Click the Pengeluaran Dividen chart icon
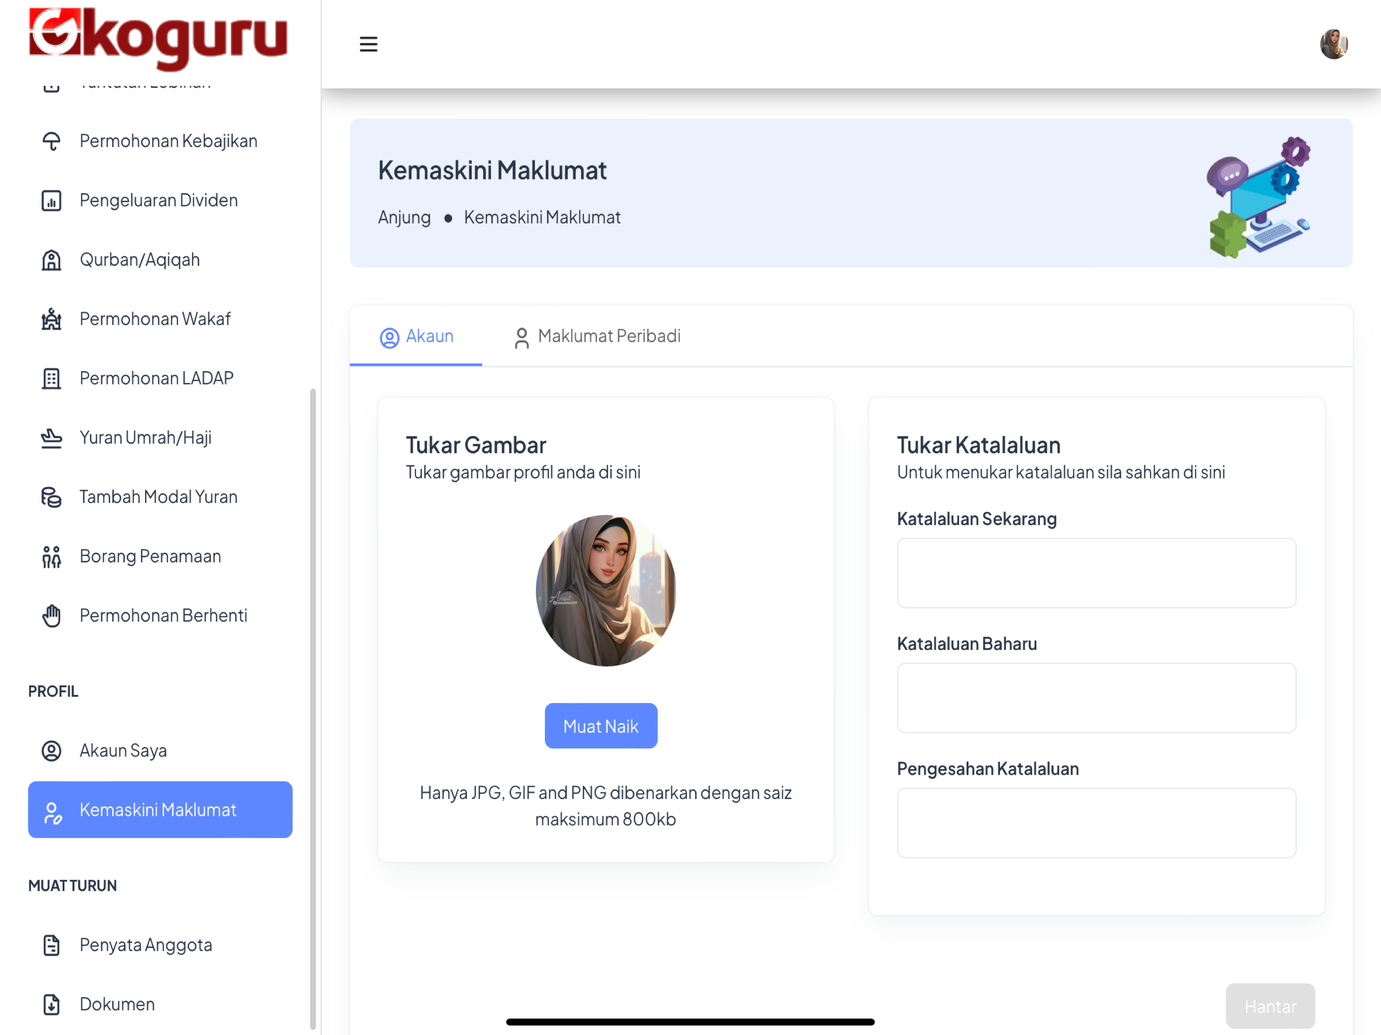Viewport: 1381px width, 1035px height. pyautogui.click(x=51, y=201)
